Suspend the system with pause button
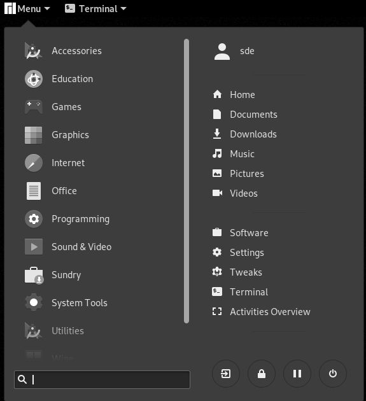Image resolution: width=366 pixels, height=401 pixels. (x=297, y=374)
